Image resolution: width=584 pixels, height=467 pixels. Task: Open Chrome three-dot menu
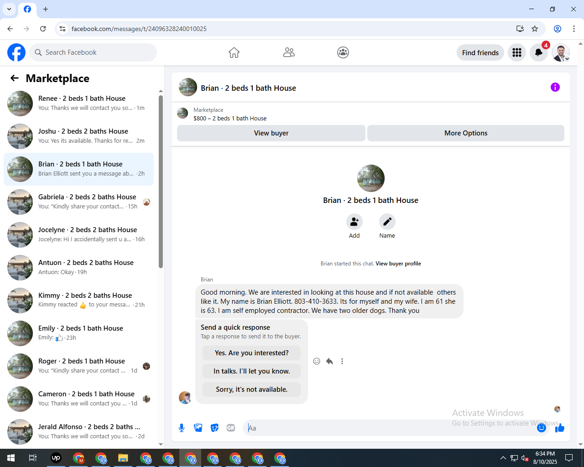[574, 29]
